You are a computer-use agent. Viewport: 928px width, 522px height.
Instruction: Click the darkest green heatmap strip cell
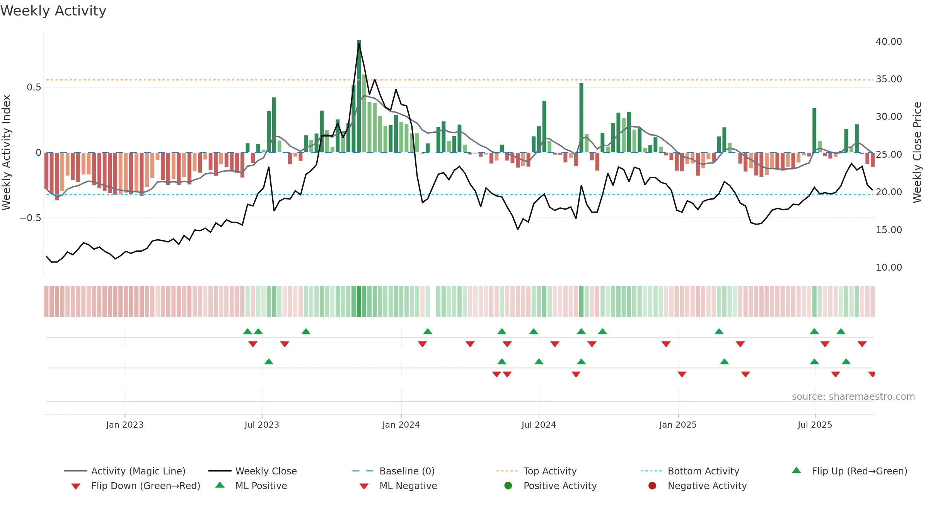pyautogui.click(x=359, y=301)
